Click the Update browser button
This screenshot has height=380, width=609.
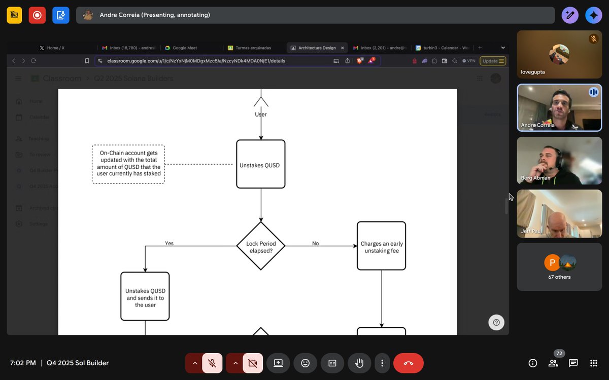pos(492,60)
